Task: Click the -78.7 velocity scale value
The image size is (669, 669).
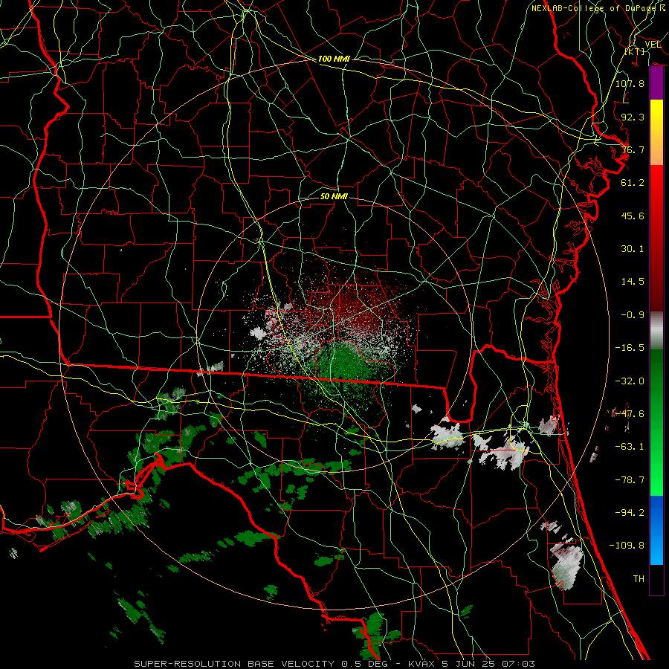Action: pos(630,480)
